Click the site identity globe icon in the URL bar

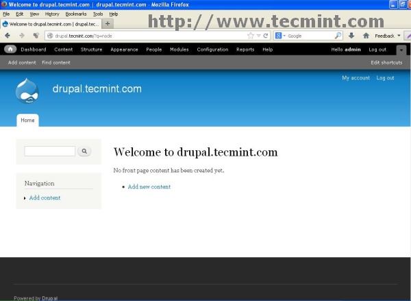point(50,36)
